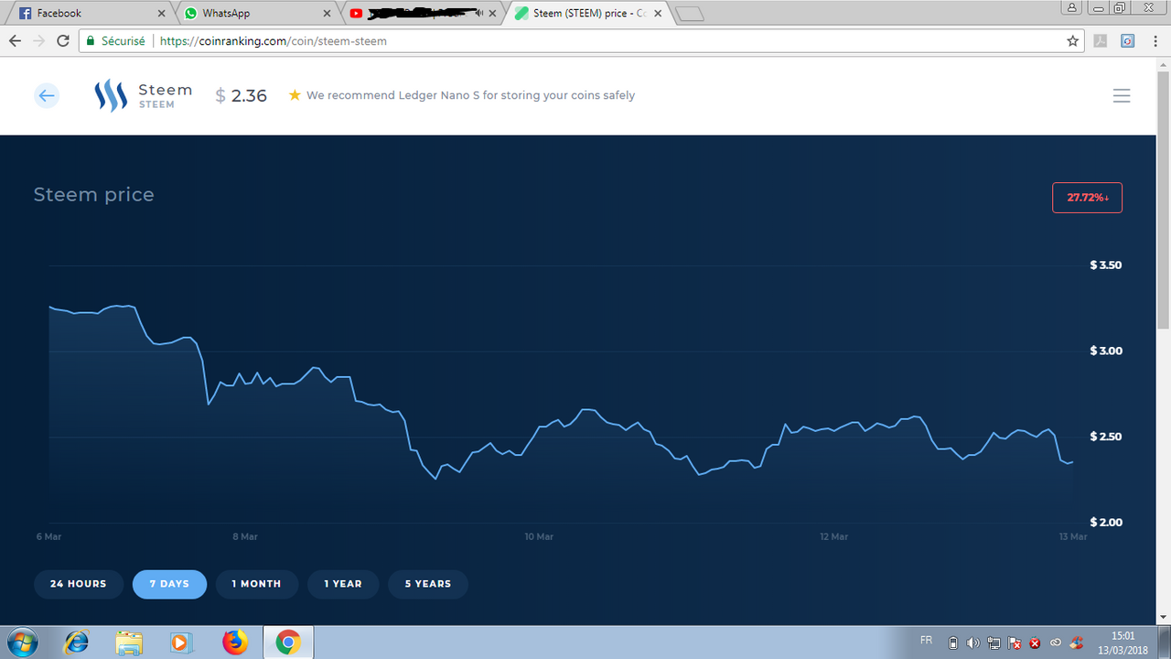This screenshot has height=659, width=1171.
Task: Click the '10 Mar' date label
Action: coord(540,536)
